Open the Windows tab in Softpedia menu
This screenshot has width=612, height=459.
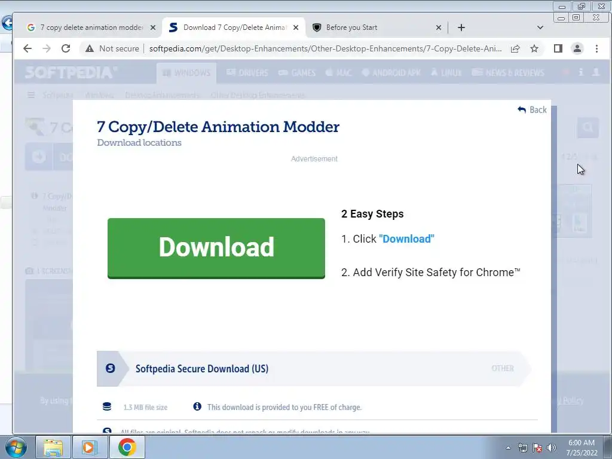(x=186, y=73)
